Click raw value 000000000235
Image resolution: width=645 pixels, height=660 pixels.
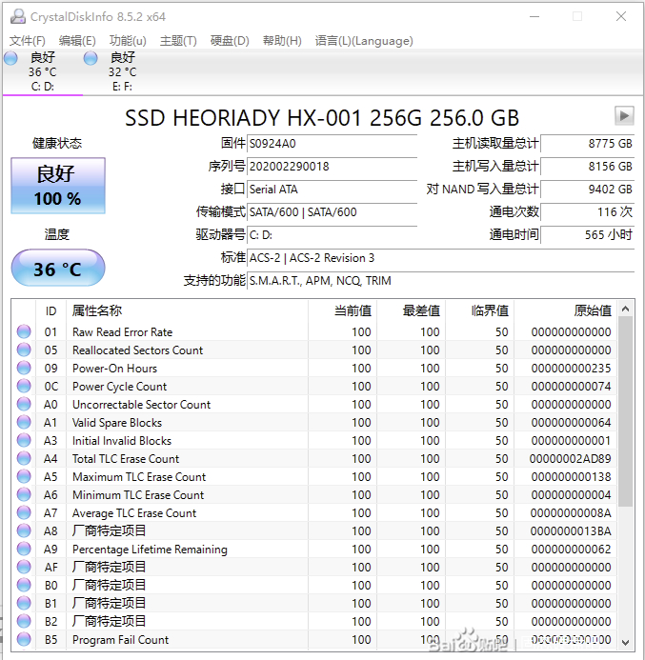(571, 369)
